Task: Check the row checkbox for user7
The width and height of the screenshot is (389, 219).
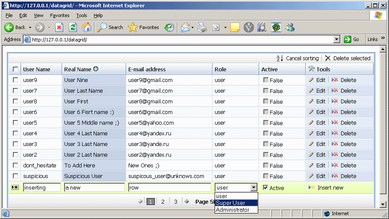Action: [15, 91]
